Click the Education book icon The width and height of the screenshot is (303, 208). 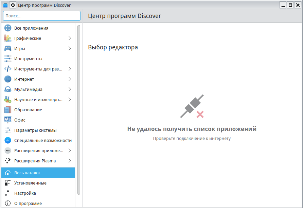click(x=8, y=110)
